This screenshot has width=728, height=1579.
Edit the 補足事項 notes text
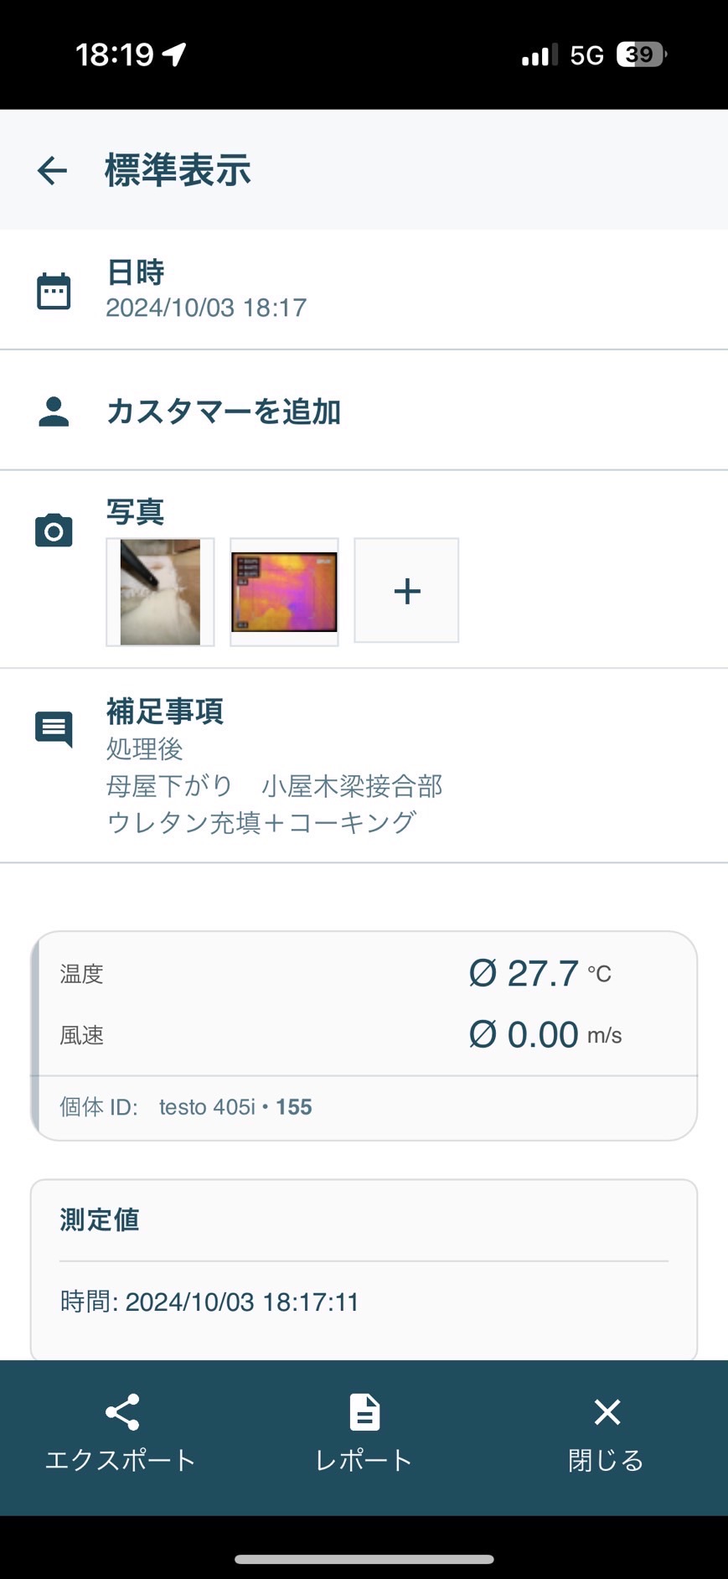pyautogui.click(x=273, y=786)
